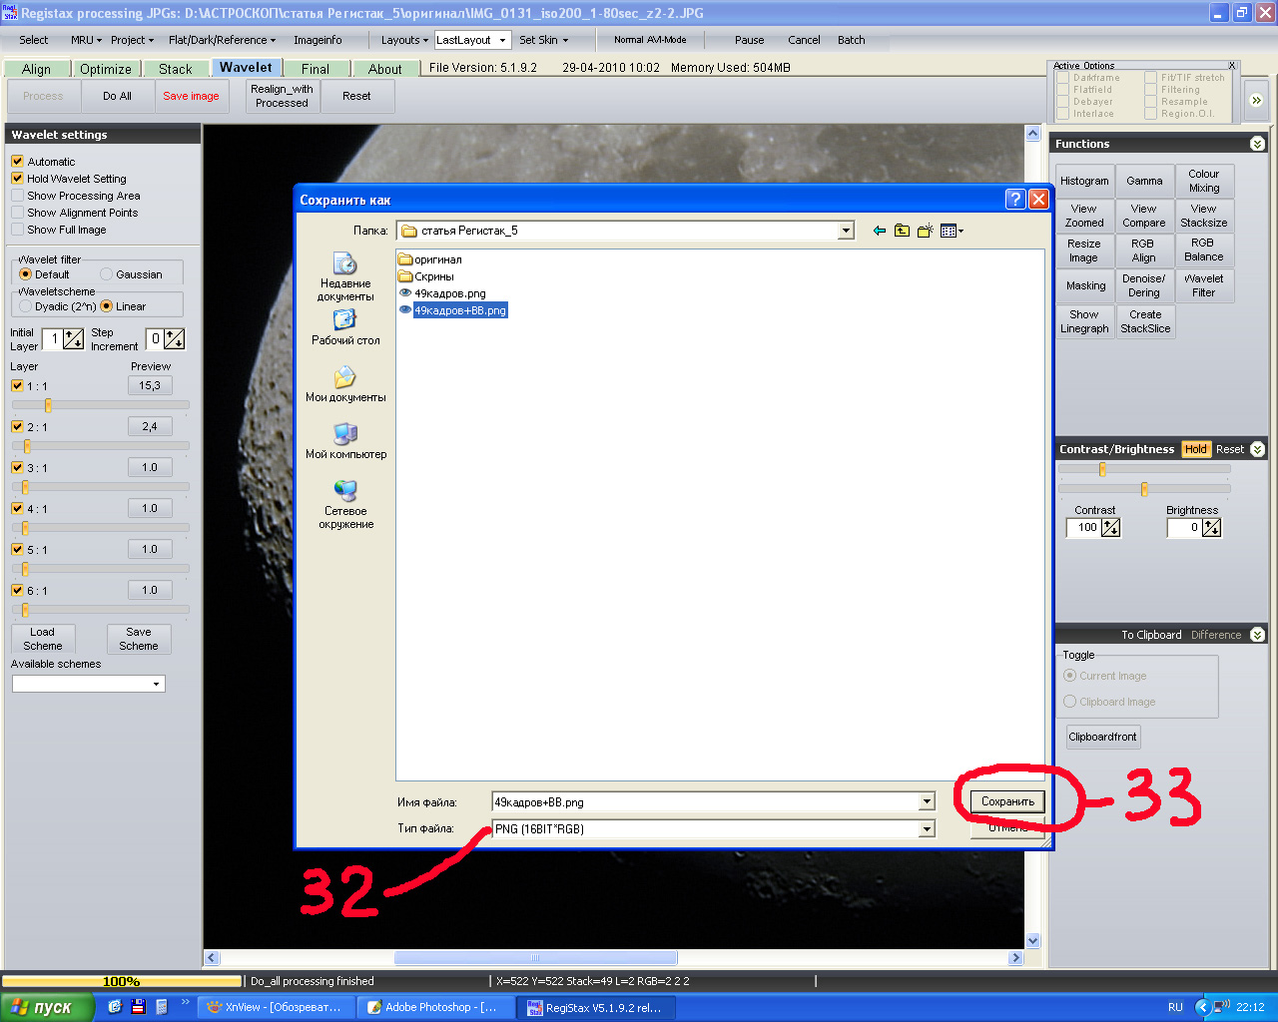This screenshot has width=1278, height=1022.
Task: Uncheck the Automatic checkbox
Action: tap(17, 161)
